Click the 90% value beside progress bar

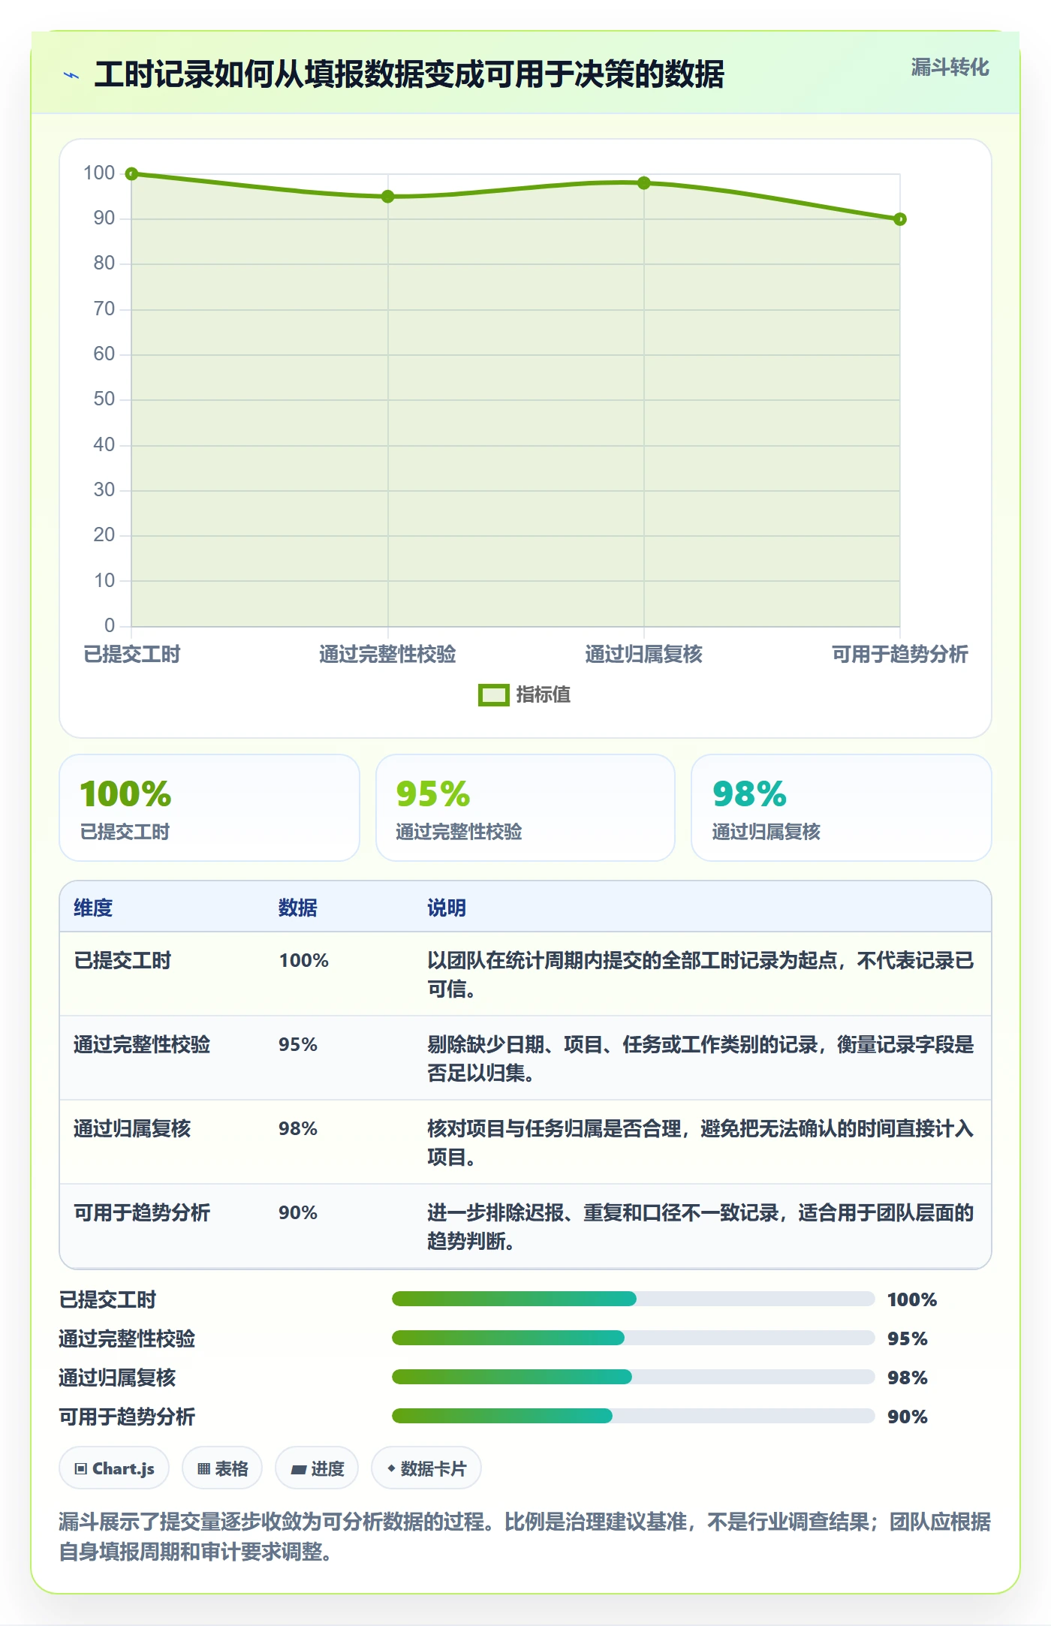(x=908, y=1417)
